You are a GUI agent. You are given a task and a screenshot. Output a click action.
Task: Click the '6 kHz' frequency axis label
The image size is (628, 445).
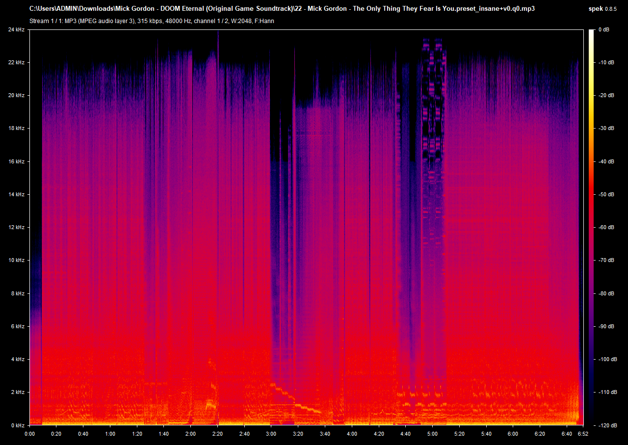18,326
